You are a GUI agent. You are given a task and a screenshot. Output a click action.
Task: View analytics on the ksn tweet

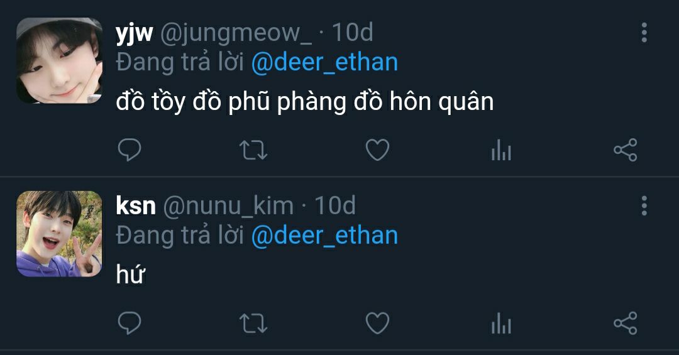pyautogui.click(x=502, y=324)
